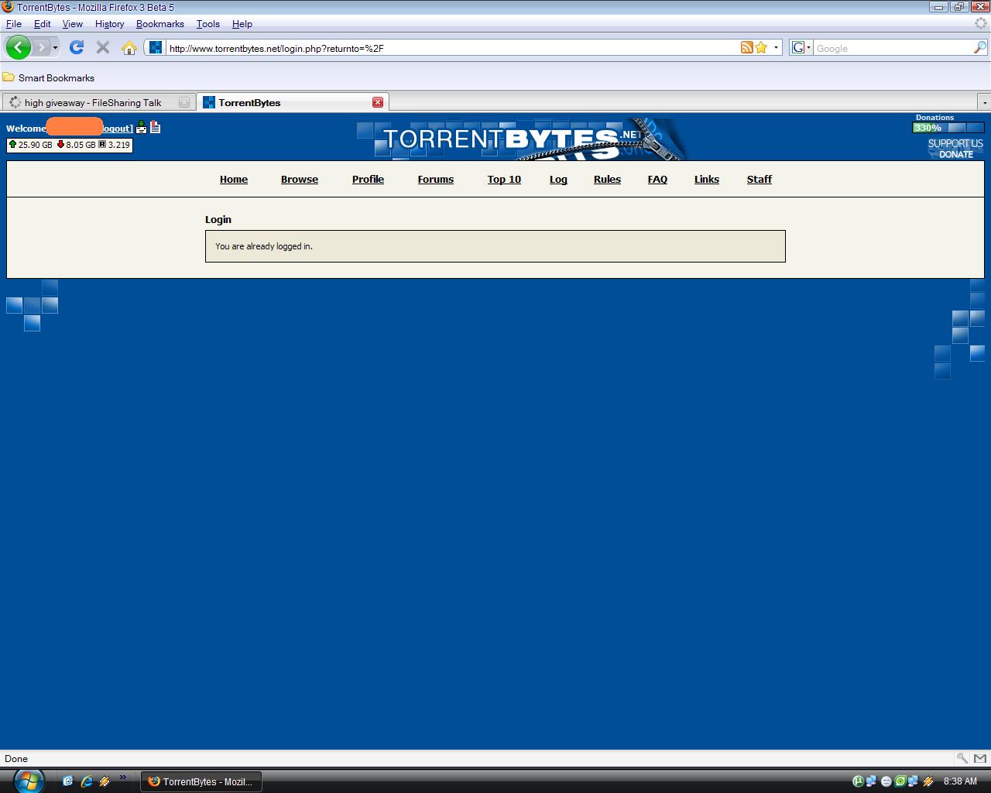This screenshot has width=991, height=793.
Task: Open the Forums navigation link
Action: 436,179
